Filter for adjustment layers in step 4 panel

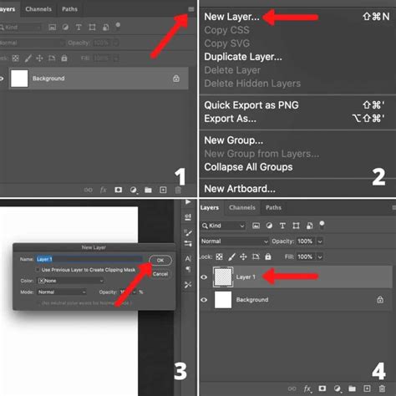tap(269, 226)
